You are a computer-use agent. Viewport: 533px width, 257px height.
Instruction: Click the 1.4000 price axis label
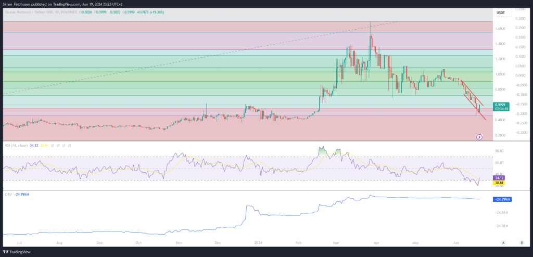click(x=500, y=44)
